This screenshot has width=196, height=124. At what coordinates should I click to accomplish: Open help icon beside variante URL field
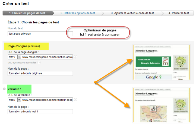point(75,100)
